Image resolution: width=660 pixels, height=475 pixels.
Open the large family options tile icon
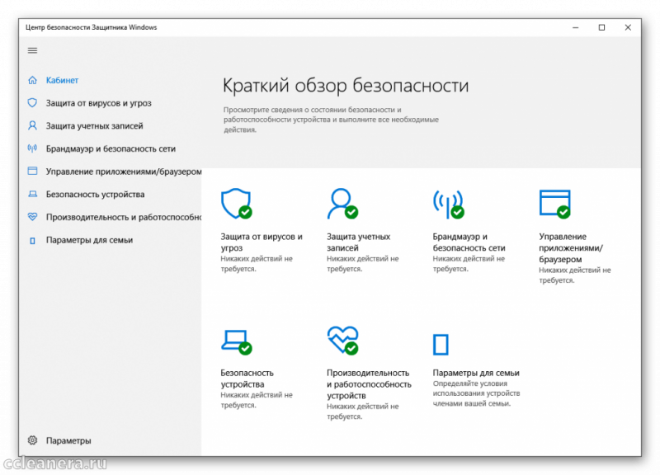[441, 345]
